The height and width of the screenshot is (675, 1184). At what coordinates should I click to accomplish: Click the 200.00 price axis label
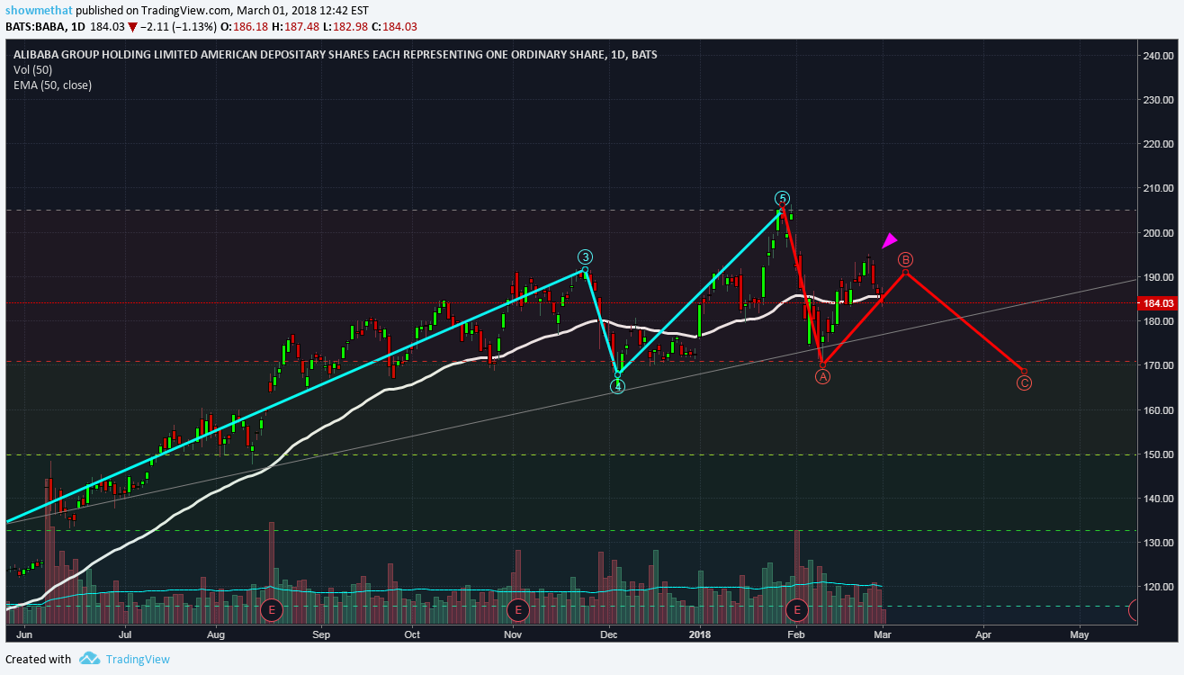[x=1157, y=233]
